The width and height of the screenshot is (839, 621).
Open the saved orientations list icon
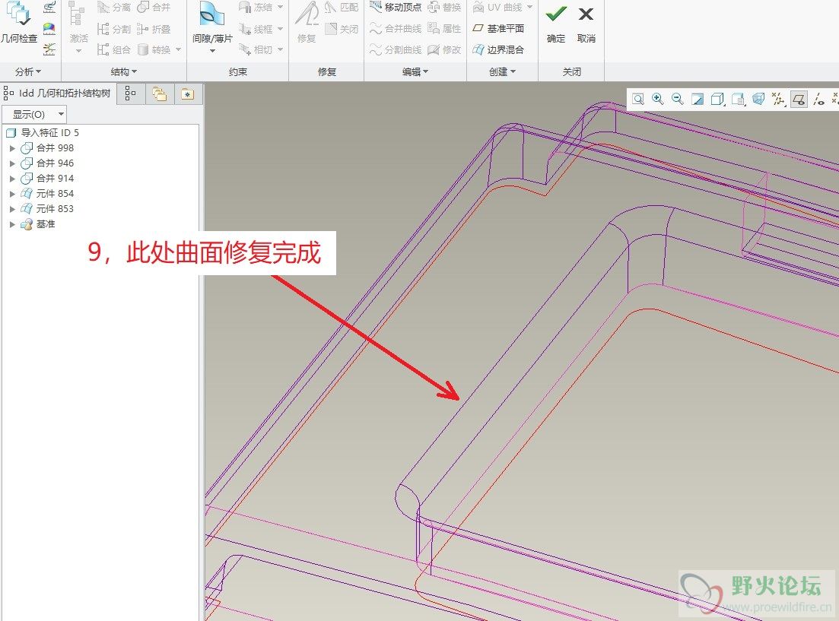(739, 99)
